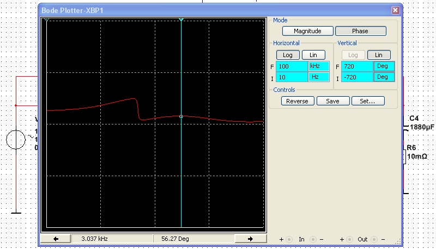This screenshot has height=249, width=436.
Task: Save the Bode plot data
Action: point(333,101)
